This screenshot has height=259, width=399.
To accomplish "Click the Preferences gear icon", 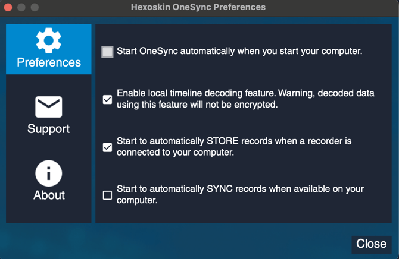I will tap(49, 40).
